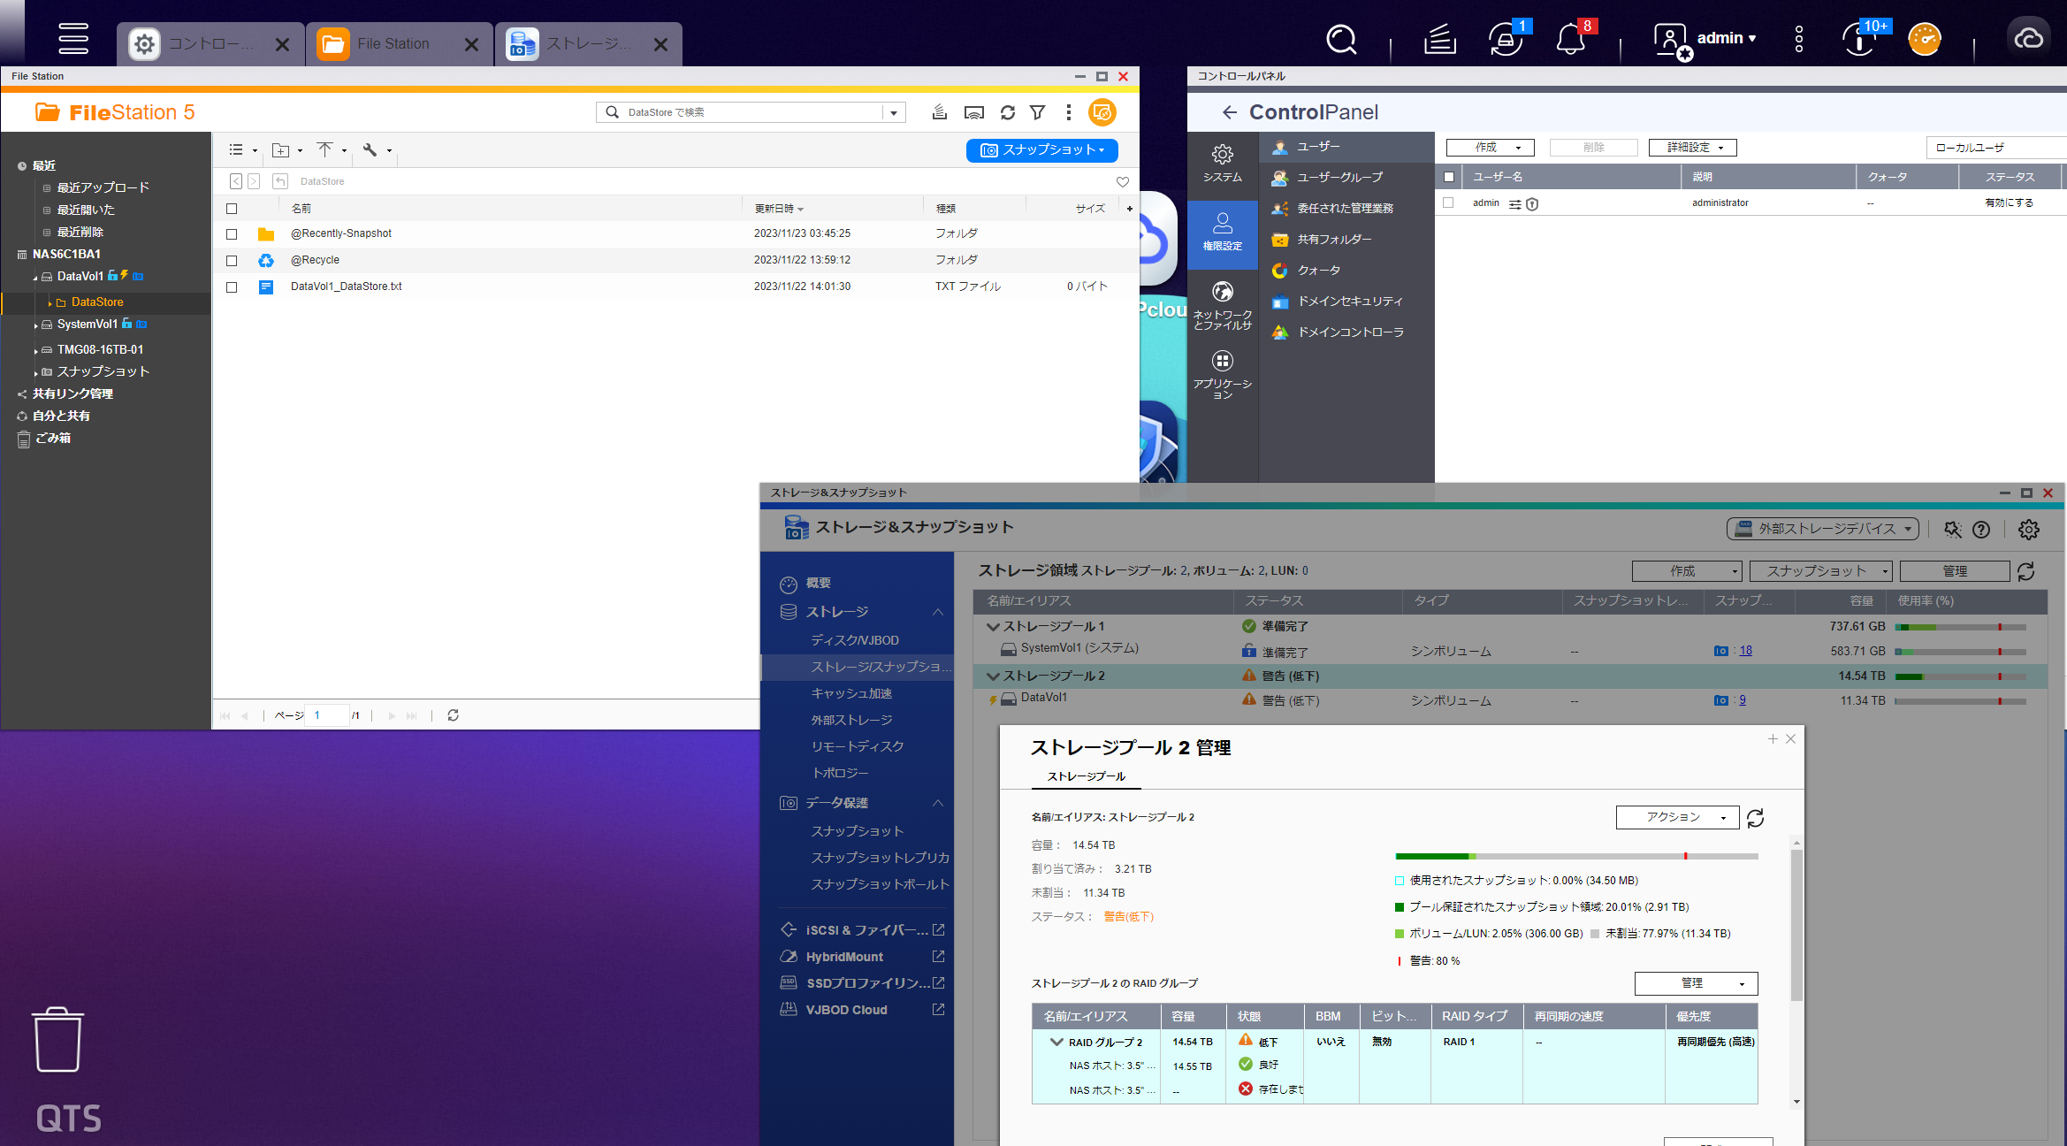The height and width of the screenshot is (1146, 2067).
Task: Click refresh icon in File Station pagination bar
Action: (453, 715)
